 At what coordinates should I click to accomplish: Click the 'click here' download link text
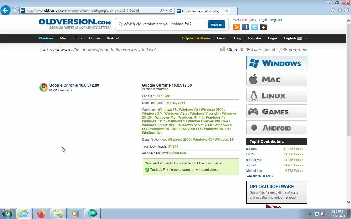[x=218, y=163]
